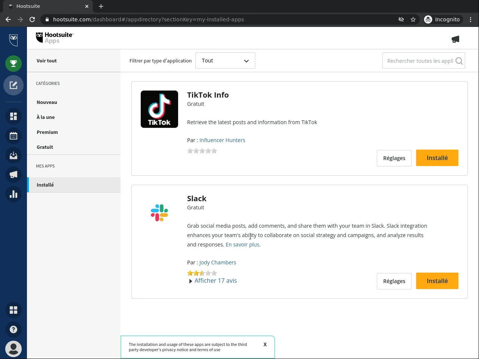Open the Analytics bar chart icon

point(13,194)
